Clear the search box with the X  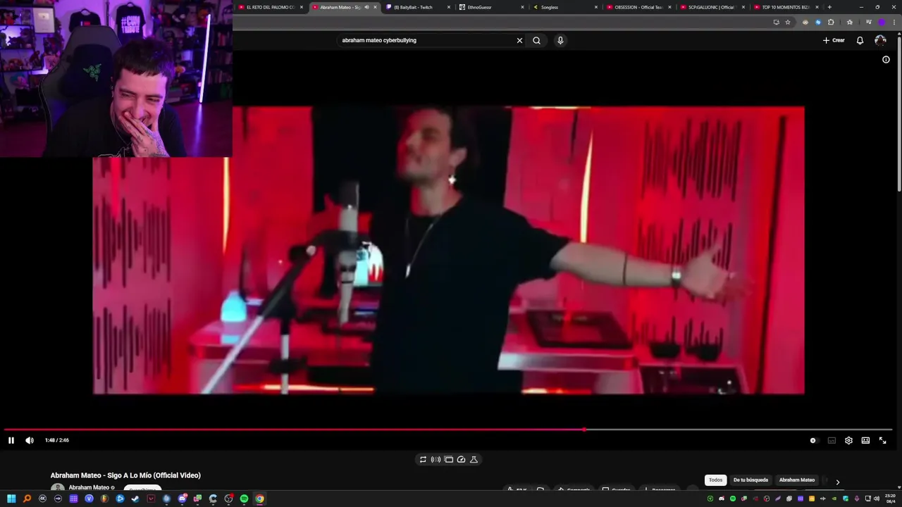click(519, 40)
